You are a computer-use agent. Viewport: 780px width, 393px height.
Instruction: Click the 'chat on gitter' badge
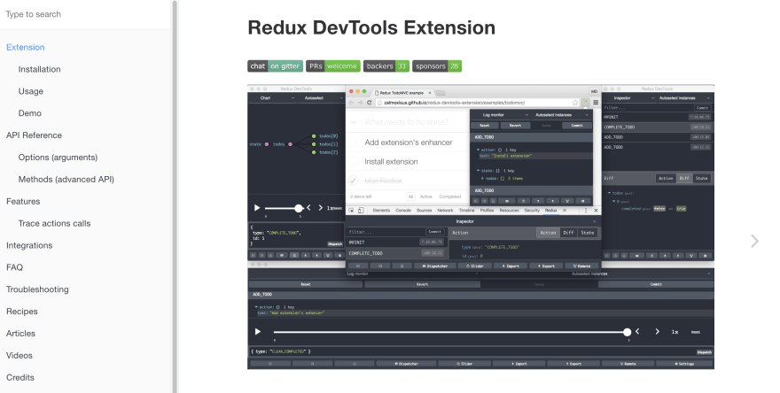[275, 66]
